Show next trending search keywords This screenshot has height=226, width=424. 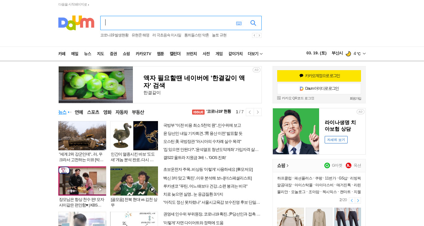coord(259,35)
